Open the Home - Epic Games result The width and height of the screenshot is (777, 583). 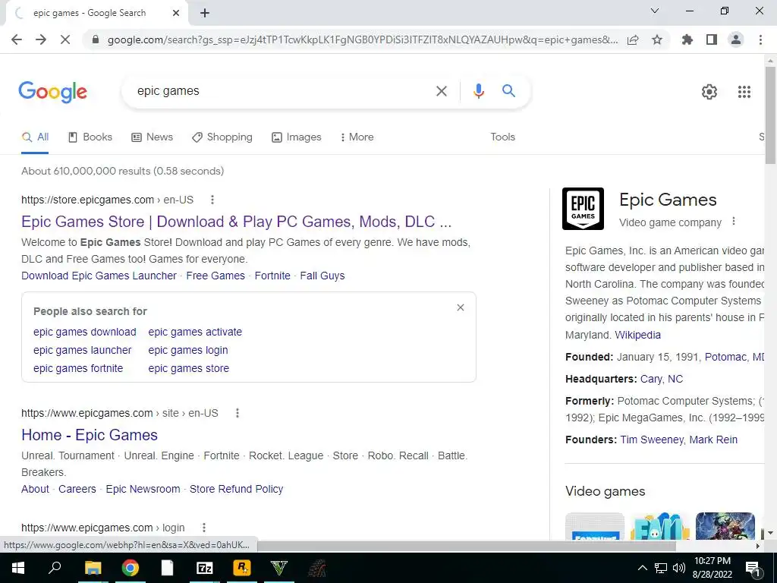[x=90, y=435]
